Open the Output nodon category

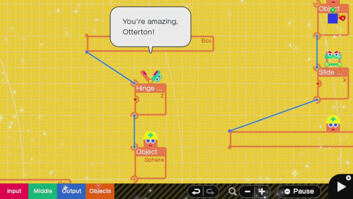click(71, 191)
